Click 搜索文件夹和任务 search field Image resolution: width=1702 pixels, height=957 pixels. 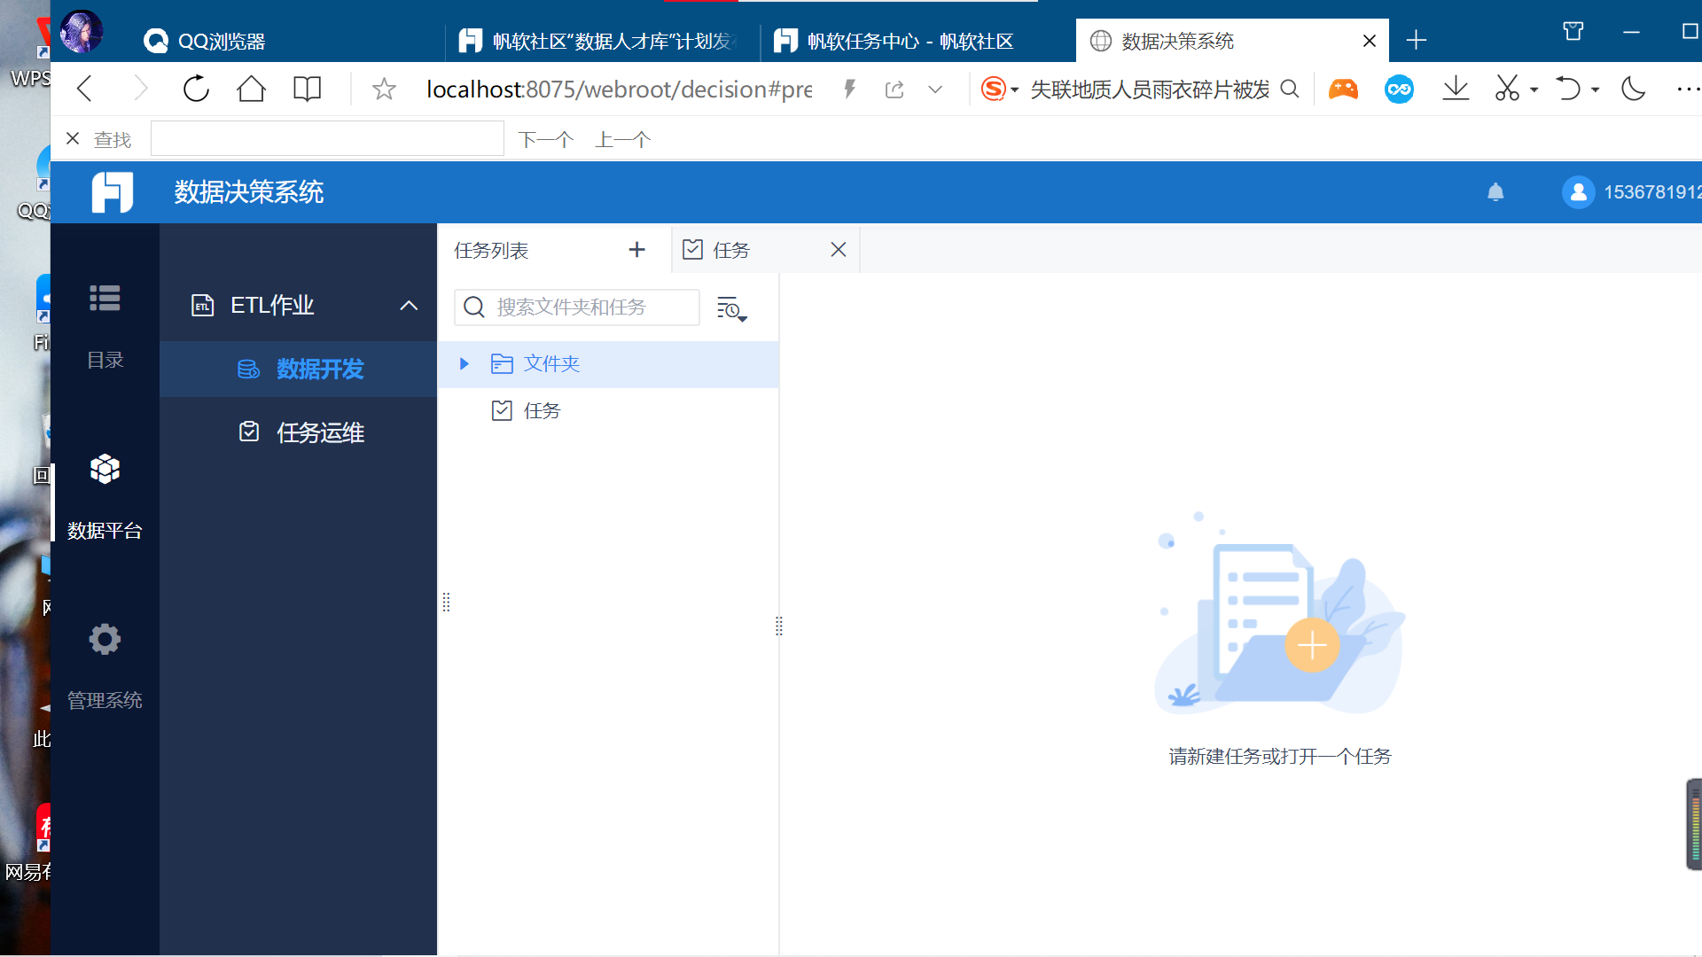tap(577, 307)
